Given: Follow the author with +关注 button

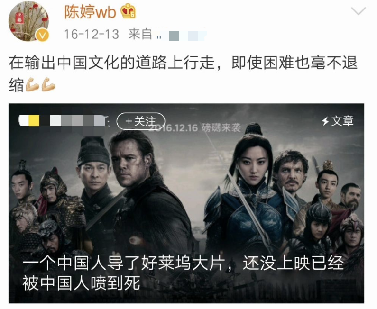Looking at the screenshot, I should click(x=141, y=121).
